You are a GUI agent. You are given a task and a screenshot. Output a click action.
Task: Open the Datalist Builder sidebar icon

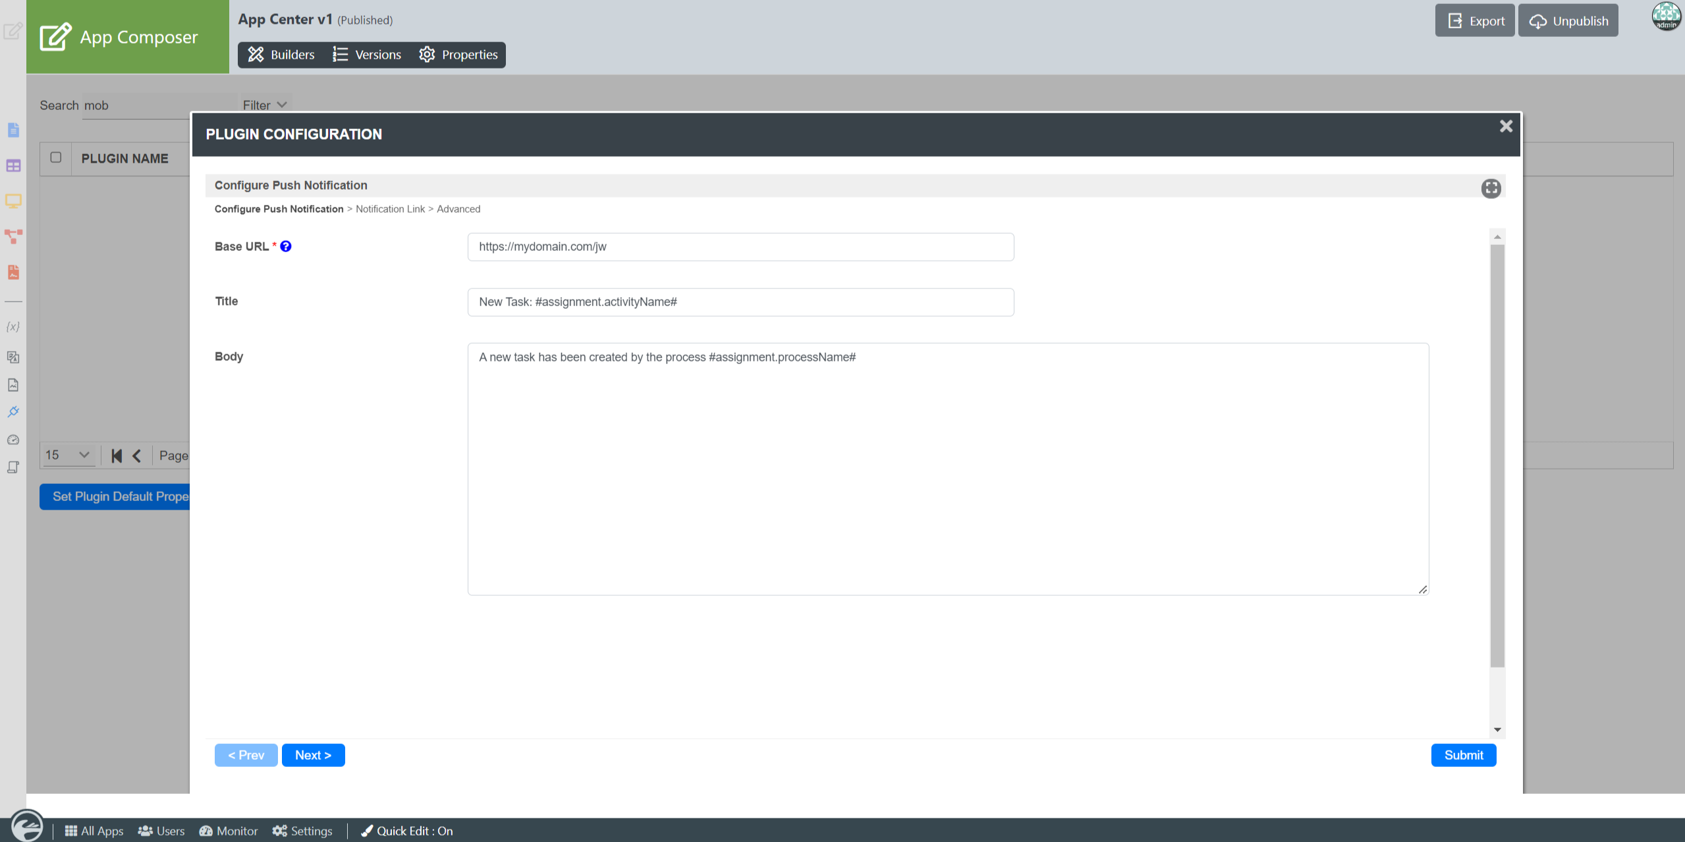pyautogui.click(x=13, y=166)
